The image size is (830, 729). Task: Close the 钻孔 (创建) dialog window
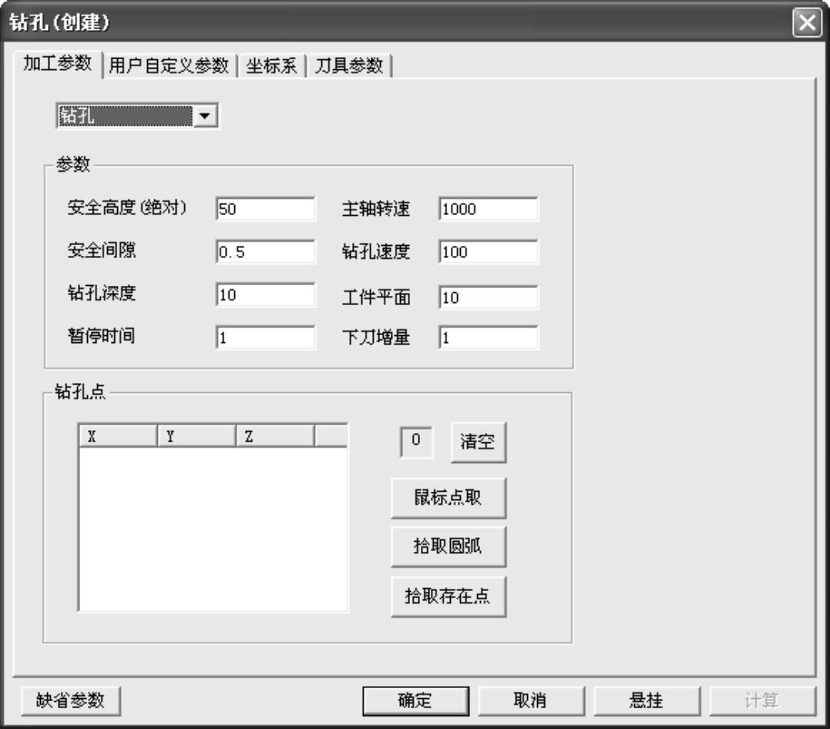(x=806, y=22)
